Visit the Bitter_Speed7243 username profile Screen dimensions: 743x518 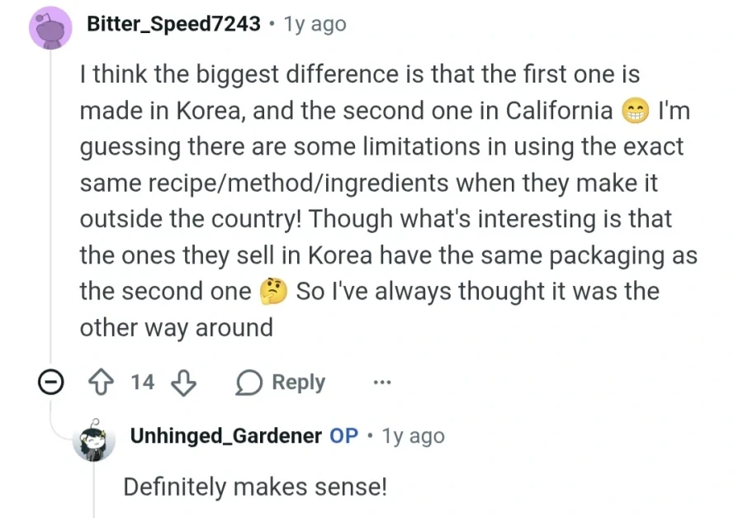point(173,24)
